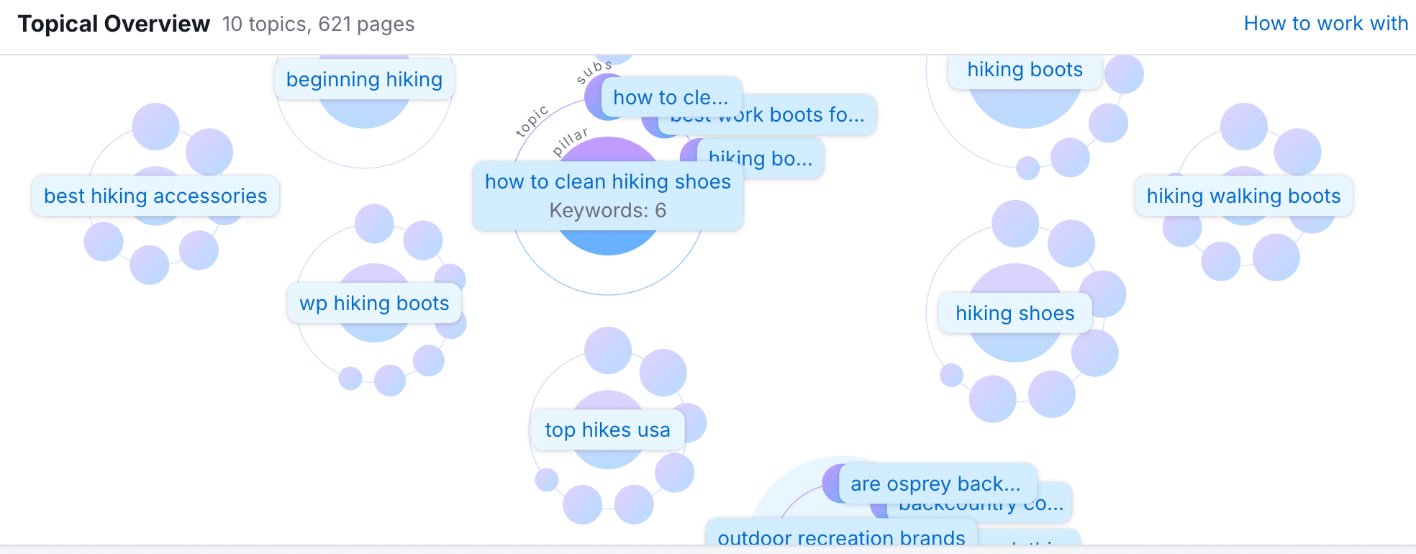
Task: Click the 'Topical Overview' heading
Action: click(x=114, y=24)
